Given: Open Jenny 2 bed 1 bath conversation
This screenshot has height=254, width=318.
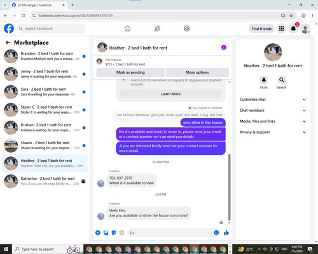Looking at the screenshot, I should tap(45, 74).
